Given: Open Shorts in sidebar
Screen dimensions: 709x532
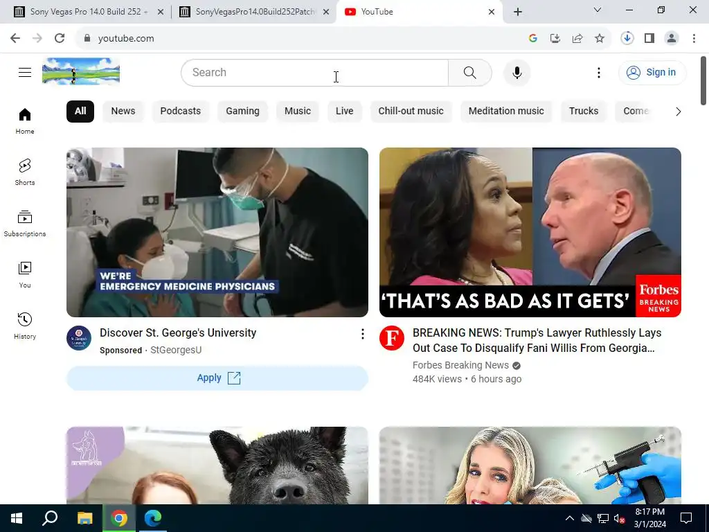Looking at the screenshot, I should (x=25, y=172).
